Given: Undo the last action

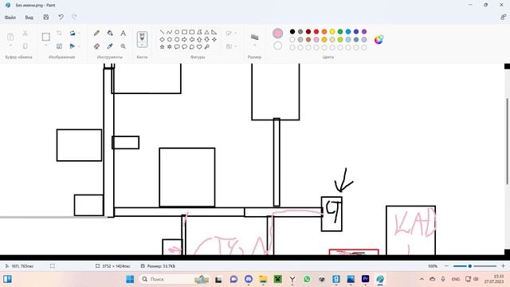Looking at the screenshot, I should [61, 17].
